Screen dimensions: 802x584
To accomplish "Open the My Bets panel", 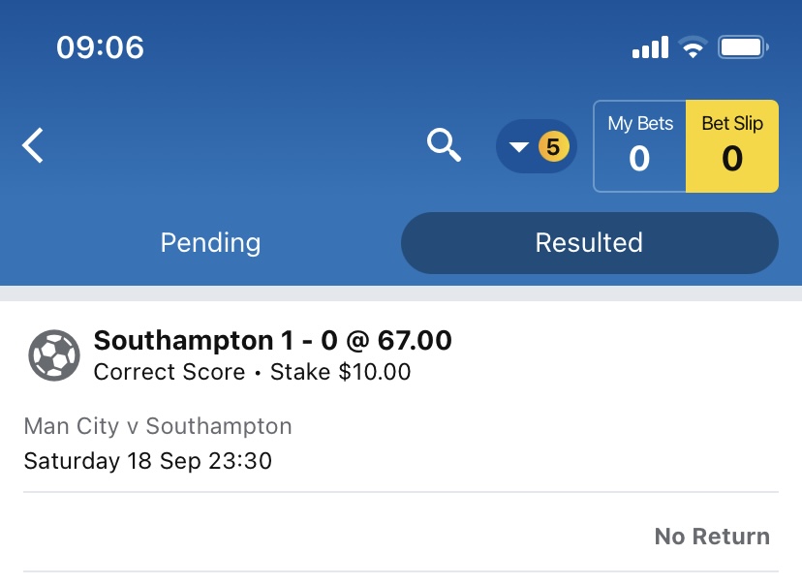I will pos(640,146).
